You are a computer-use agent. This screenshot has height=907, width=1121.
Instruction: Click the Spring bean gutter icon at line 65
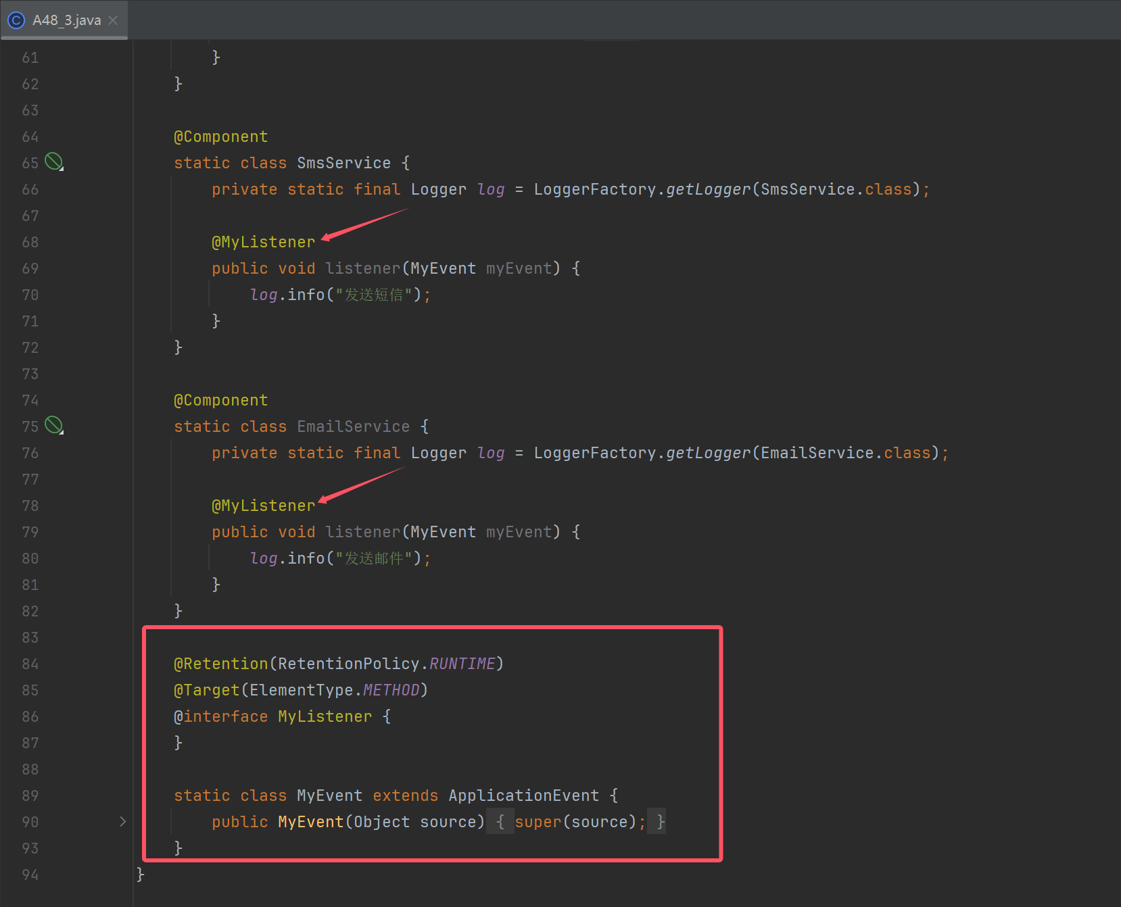coord(54,162)
